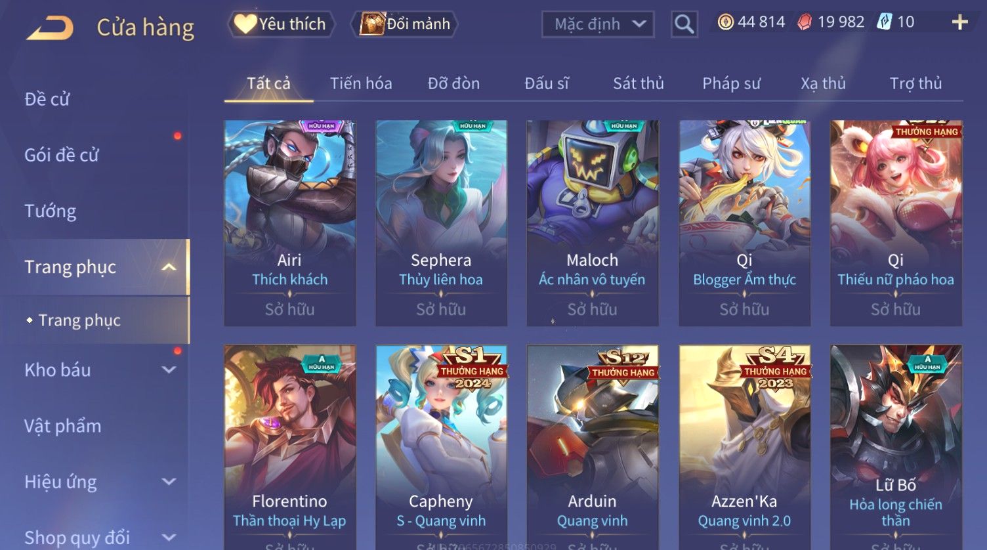Viewport: 987px width, 550px height.
Task: Tap the Đổi mảnh chest icon
Action: [x=371, y=24]
